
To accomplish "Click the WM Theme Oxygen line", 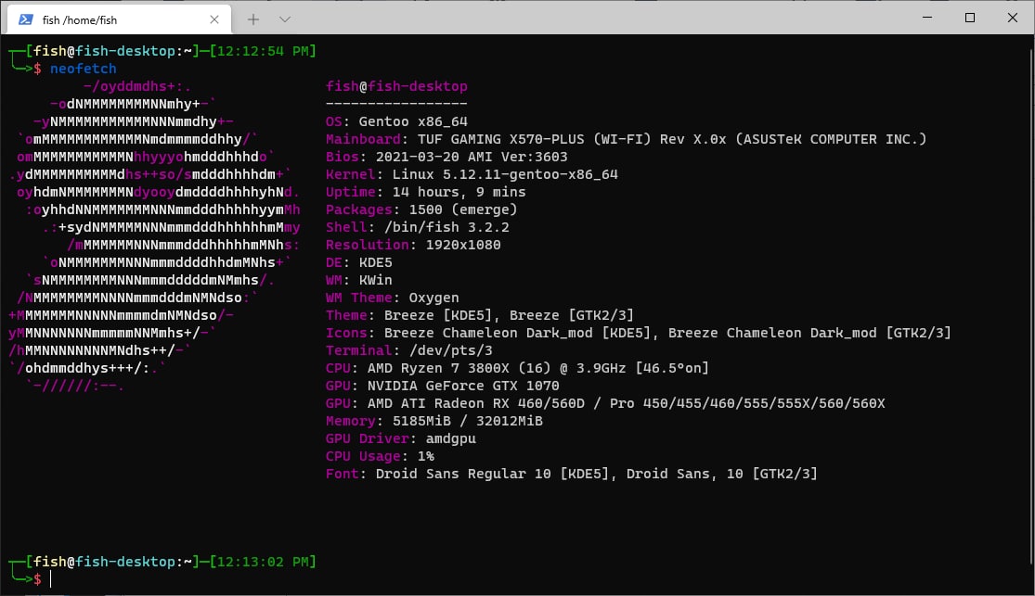I will pyautogui.click(x=392, y=298).
